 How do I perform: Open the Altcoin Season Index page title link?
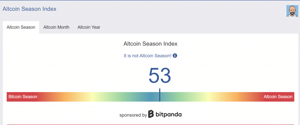(x=30, y=9)
